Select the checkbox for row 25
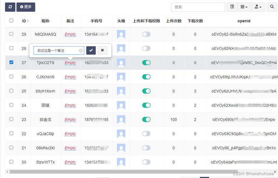Screen dimensions: 278x178 tap(11, 91)
